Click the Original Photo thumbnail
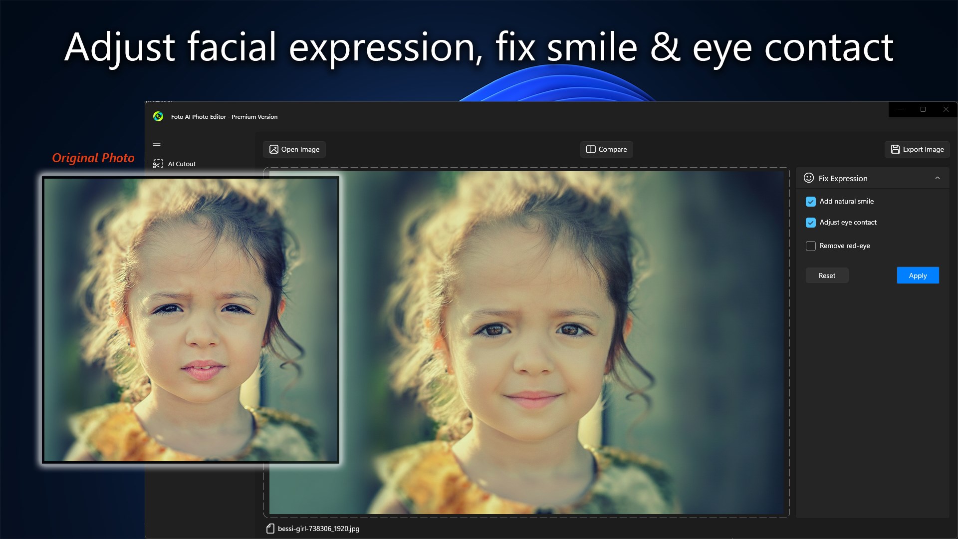The height and width of the screenshot is (539, 958). pos(191,320)
